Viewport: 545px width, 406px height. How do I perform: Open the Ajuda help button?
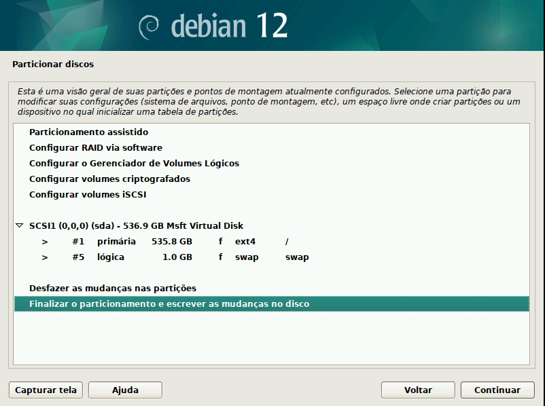125,390
